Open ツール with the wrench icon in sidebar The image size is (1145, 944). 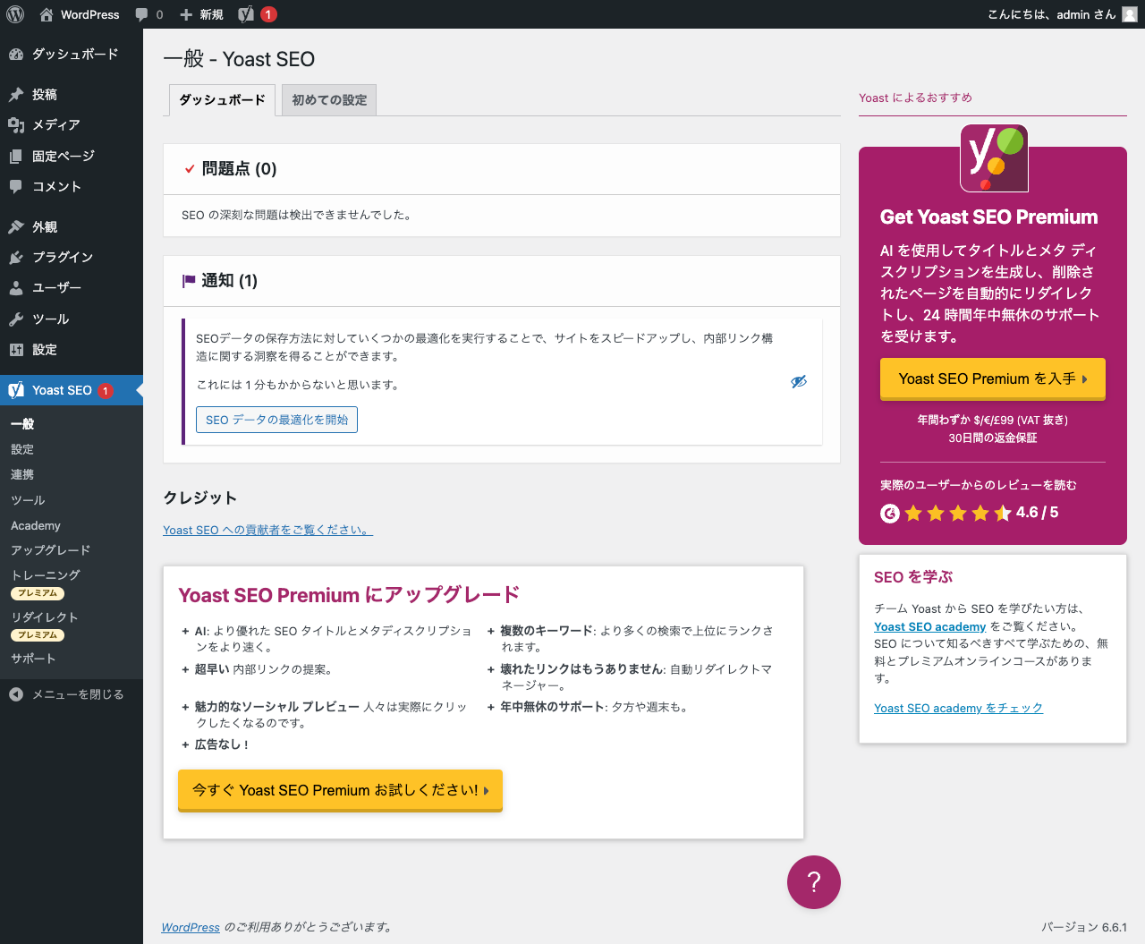72,319
